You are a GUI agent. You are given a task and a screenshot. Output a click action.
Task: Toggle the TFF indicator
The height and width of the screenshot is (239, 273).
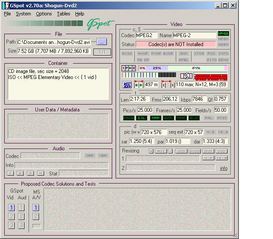coord(155,118)
